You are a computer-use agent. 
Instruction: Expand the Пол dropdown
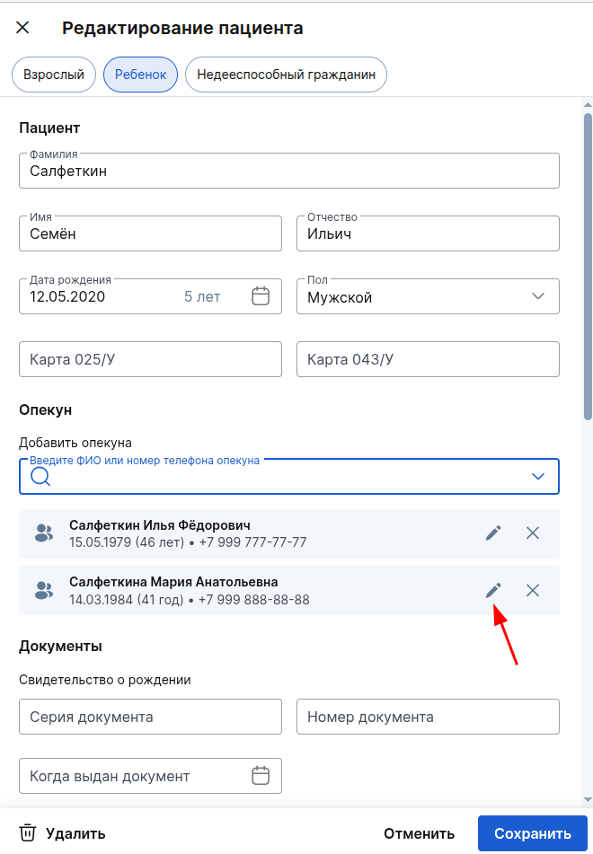pyautogui.click(x=538, y=296)
